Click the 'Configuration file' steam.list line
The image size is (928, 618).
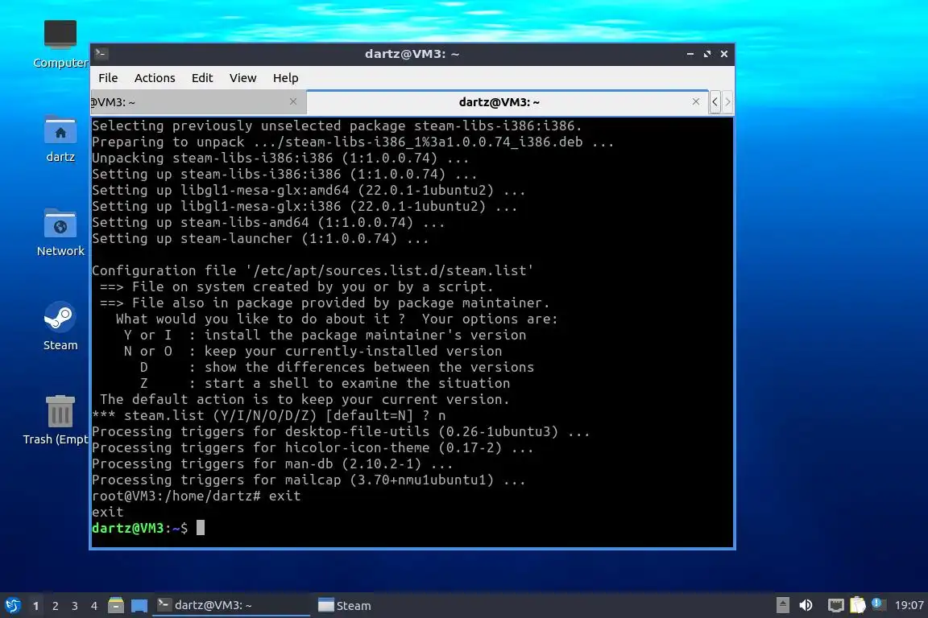click(313, 270)
